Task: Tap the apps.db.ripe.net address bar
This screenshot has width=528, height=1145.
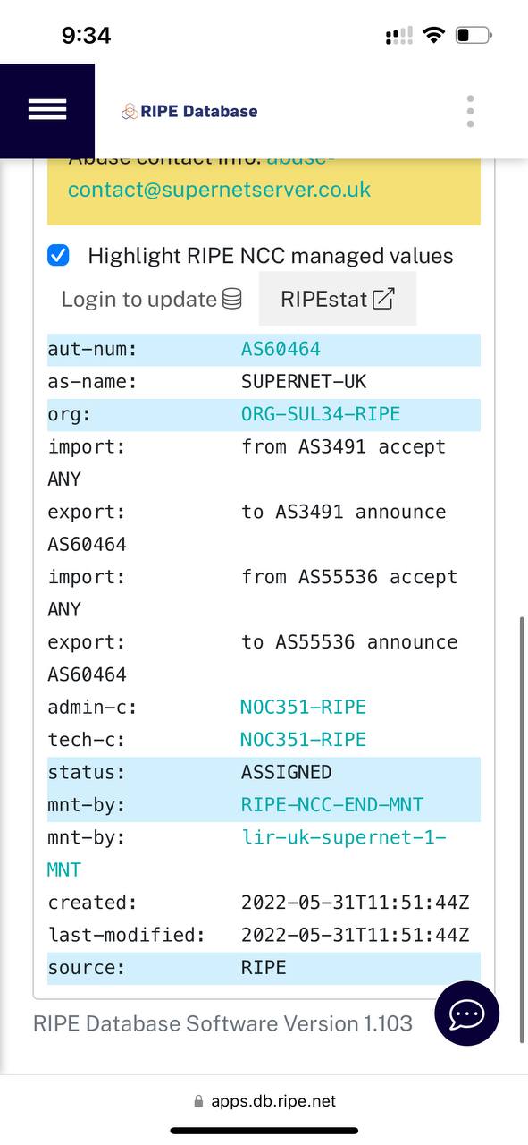Action: pos(264,1101)
